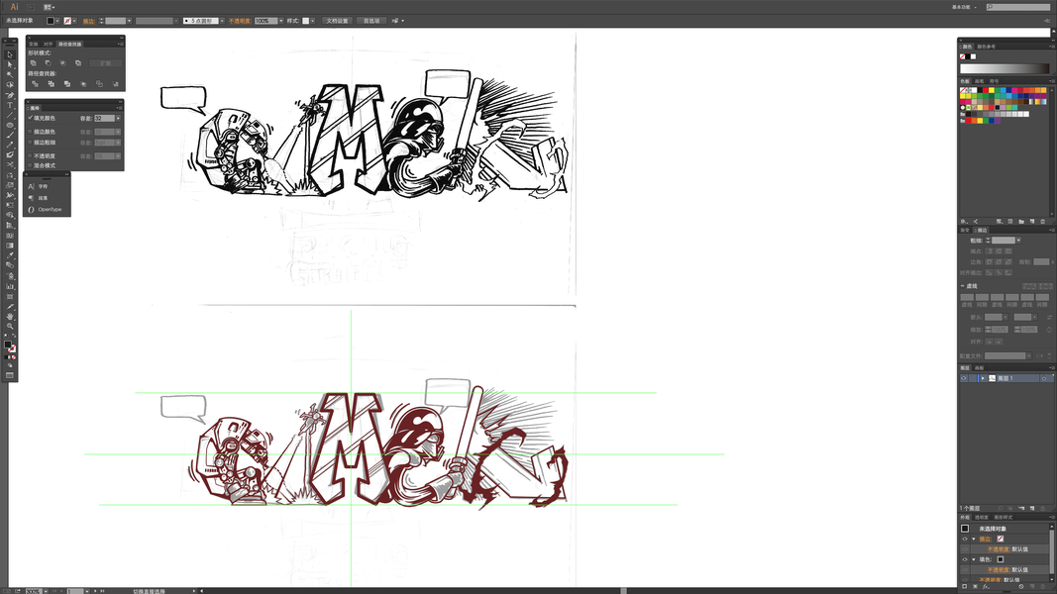Screen dimensions: 1057x594
Task: Open the Paragraph (段落) panel icon
Action: point(31,198)
